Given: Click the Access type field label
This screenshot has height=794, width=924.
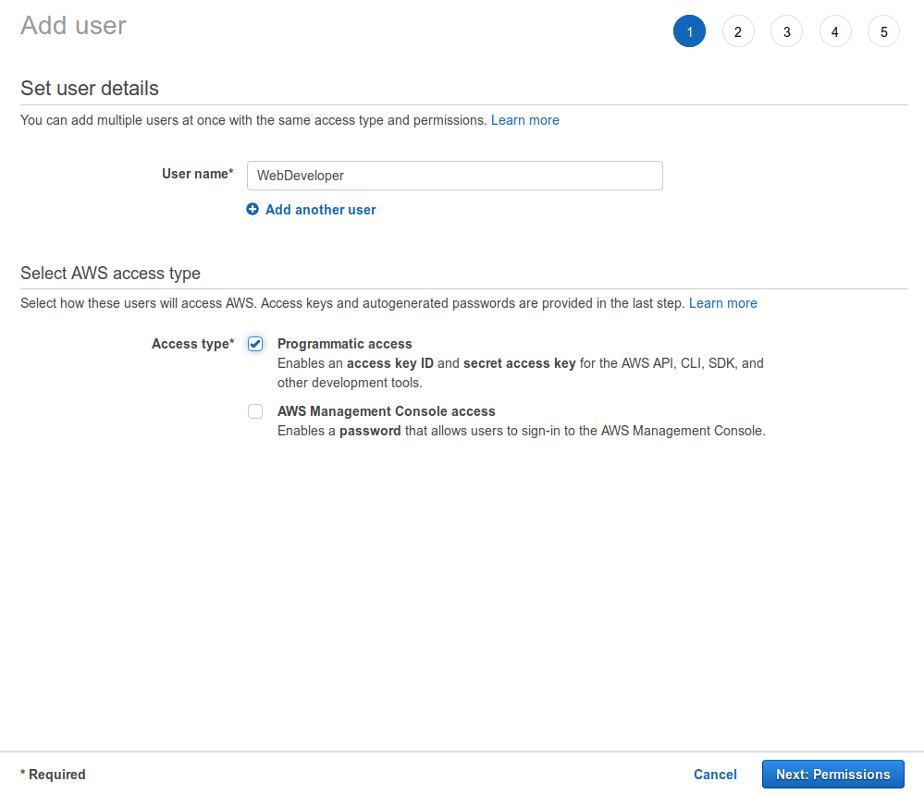Looking at the screenshot, I should pyautogui.click(x=192, y=344).
